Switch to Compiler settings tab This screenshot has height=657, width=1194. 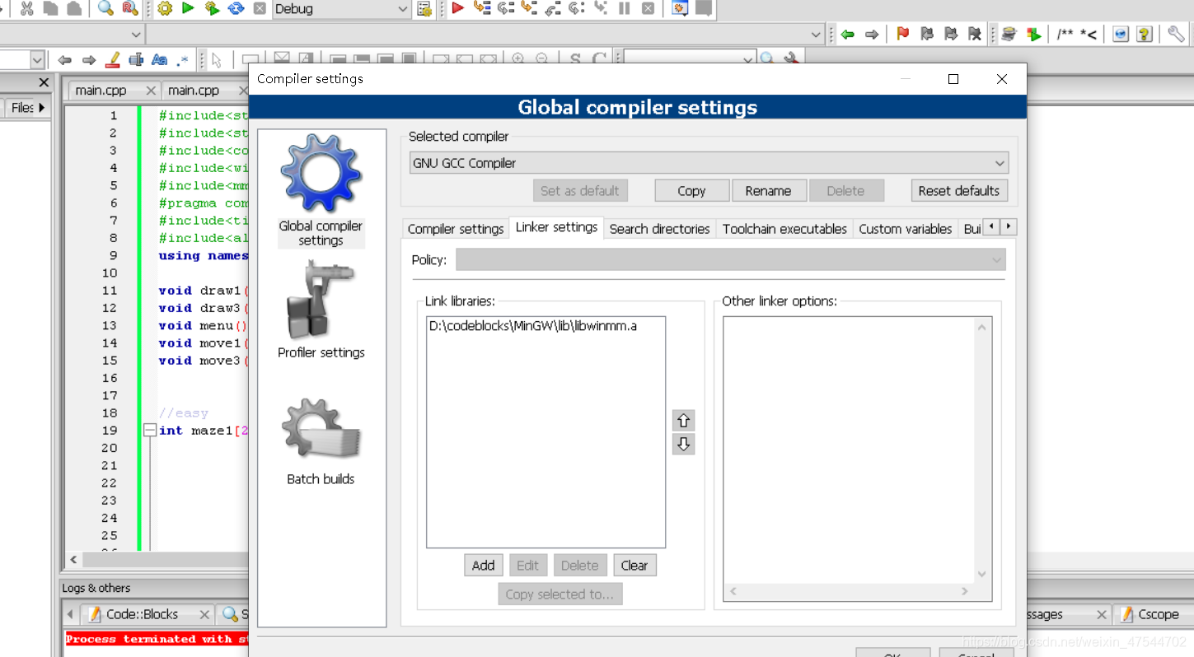click(x=456, y=229)
